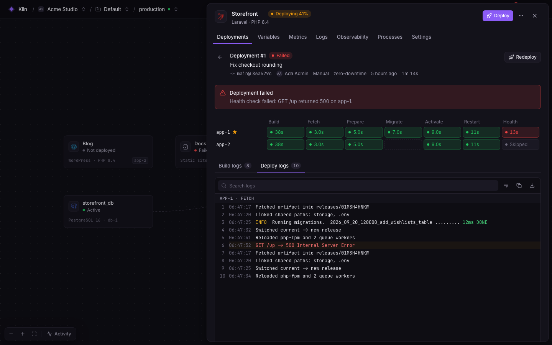
Task: Click the Running migrations log line
Action: click(378, 222)
